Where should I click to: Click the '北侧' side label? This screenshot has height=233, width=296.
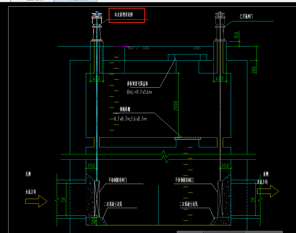coord(28,174)
